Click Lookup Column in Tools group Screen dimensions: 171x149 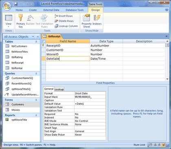coord(66,26)
